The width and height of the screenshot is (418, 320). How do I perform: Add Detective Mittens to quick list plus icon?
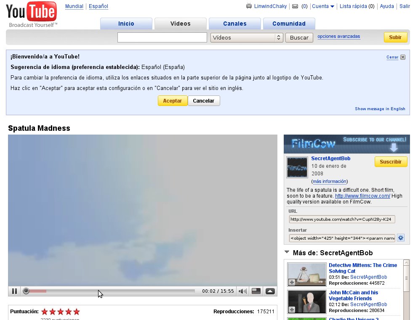tap(292, 283)
